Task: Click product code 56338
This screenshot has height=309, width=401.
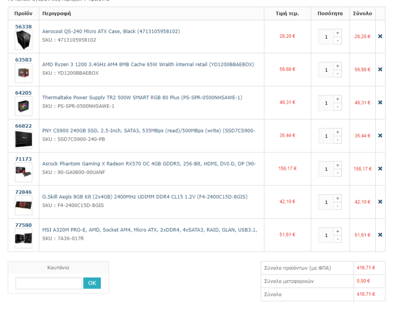Action: [x=23, y=27]
